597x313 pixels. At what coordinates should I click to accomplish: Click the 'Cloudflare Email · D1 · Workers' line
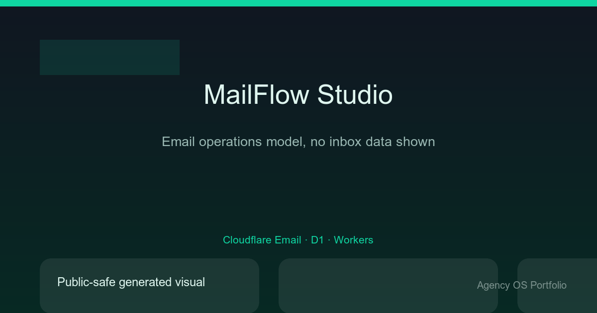click(298, 240)
